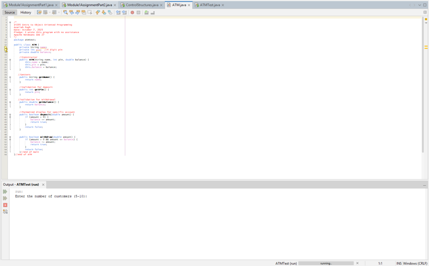This screenshot has width=429, height=266.
Task: Open the ControlStructures.java tab
Action: (142, 5)
